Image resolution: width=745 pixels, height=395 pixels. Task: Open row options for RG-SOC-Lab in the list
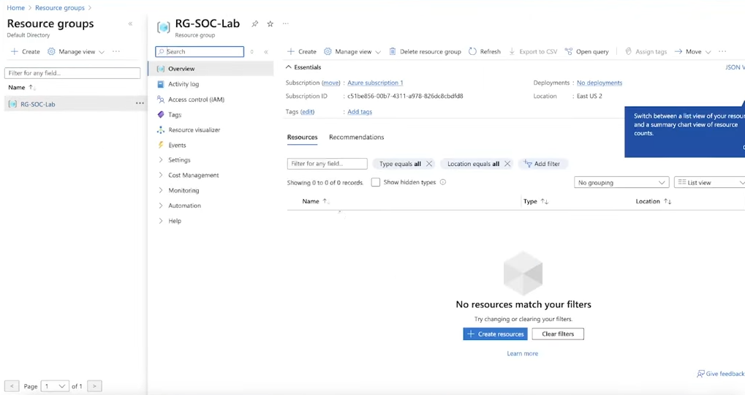140,103
